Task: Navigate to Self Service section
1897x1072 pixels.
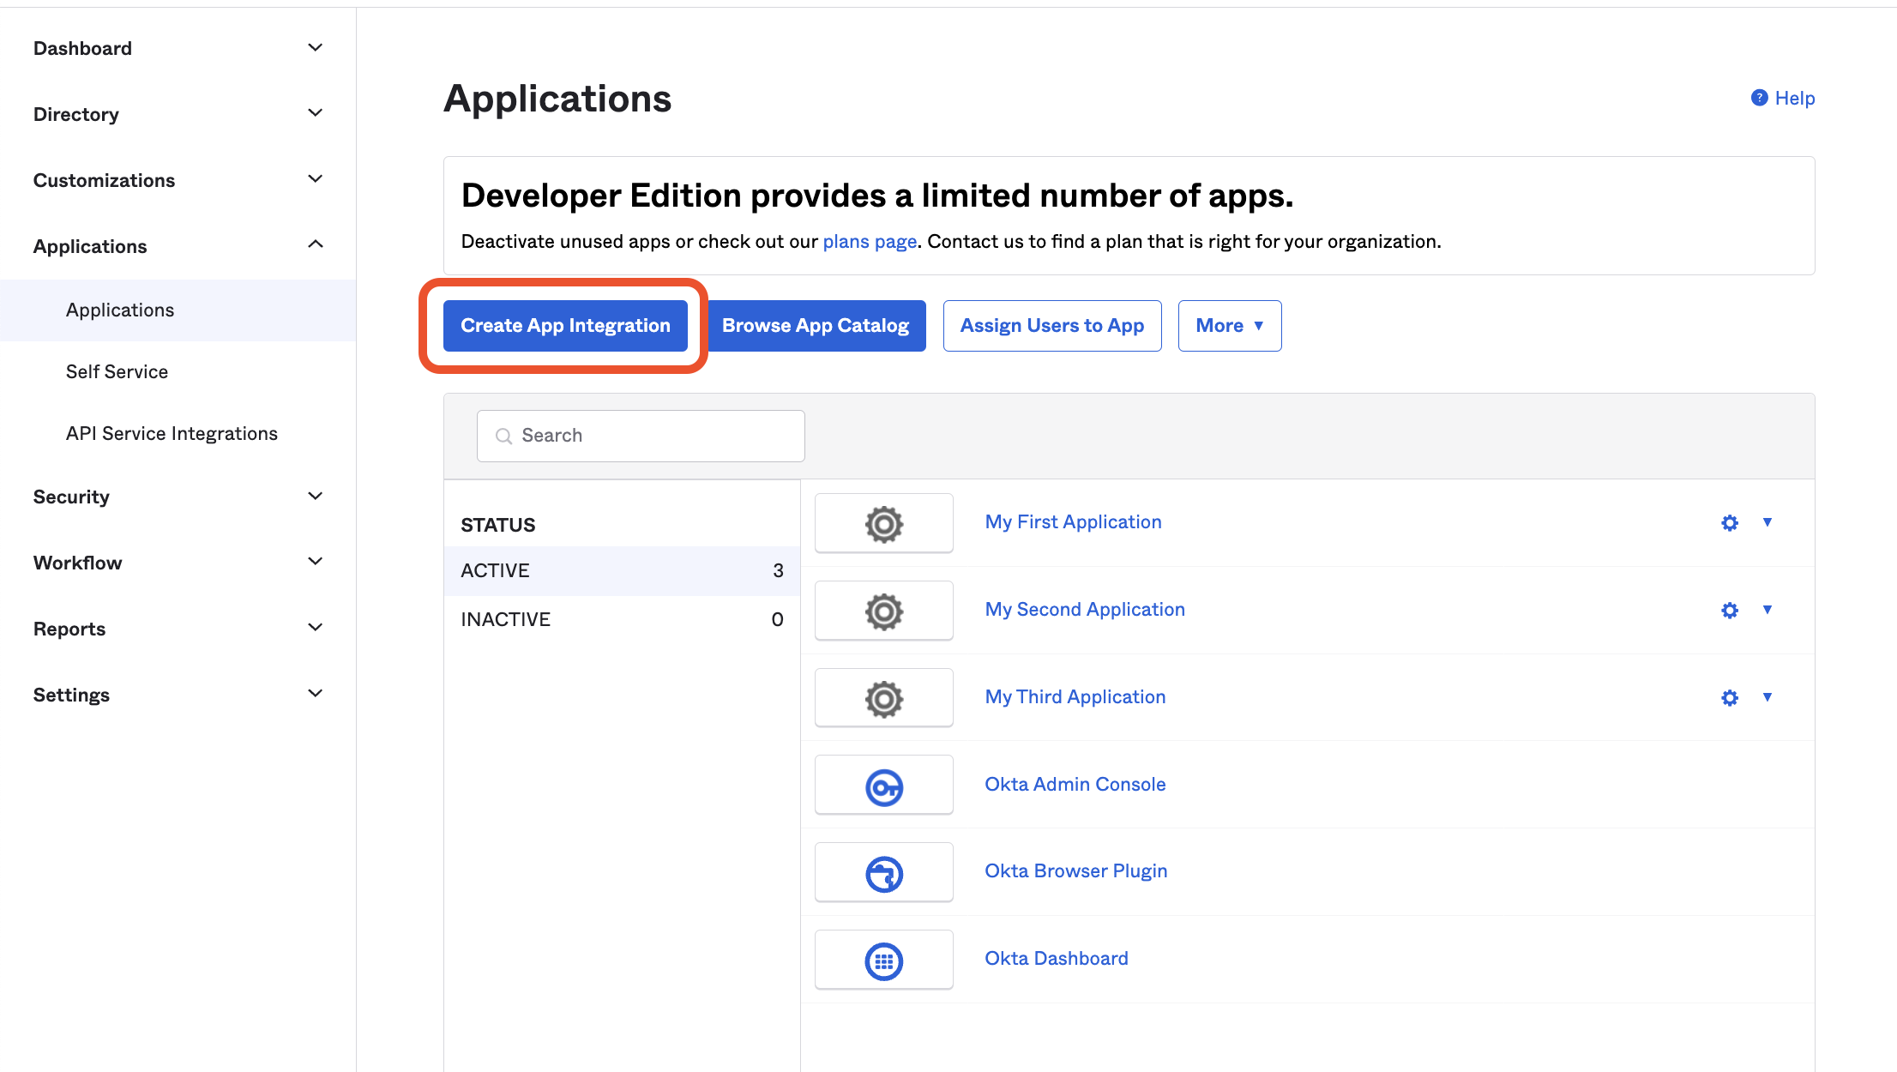Action: (x=116, y=371)
